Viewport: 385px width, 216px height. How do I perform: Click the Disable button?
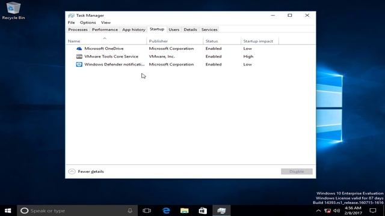click(297, 172)
